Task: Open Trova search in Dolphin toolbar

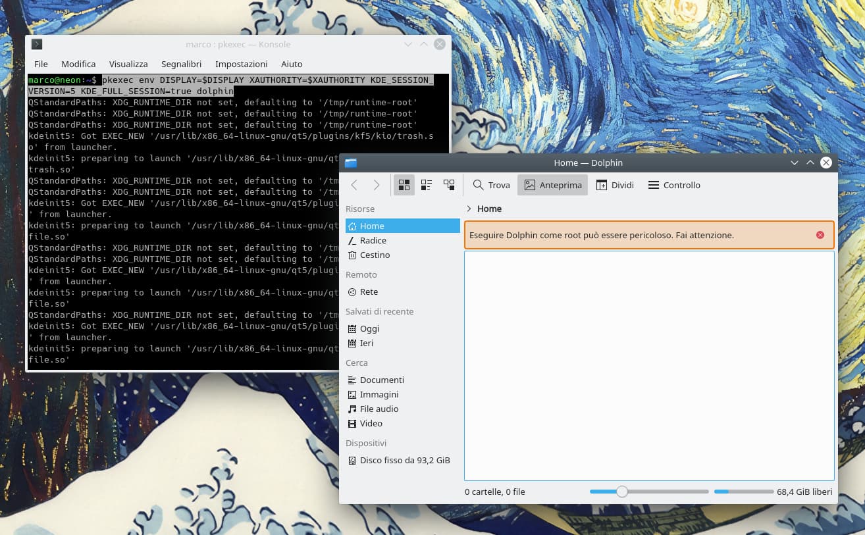Action: pos(492,185)
